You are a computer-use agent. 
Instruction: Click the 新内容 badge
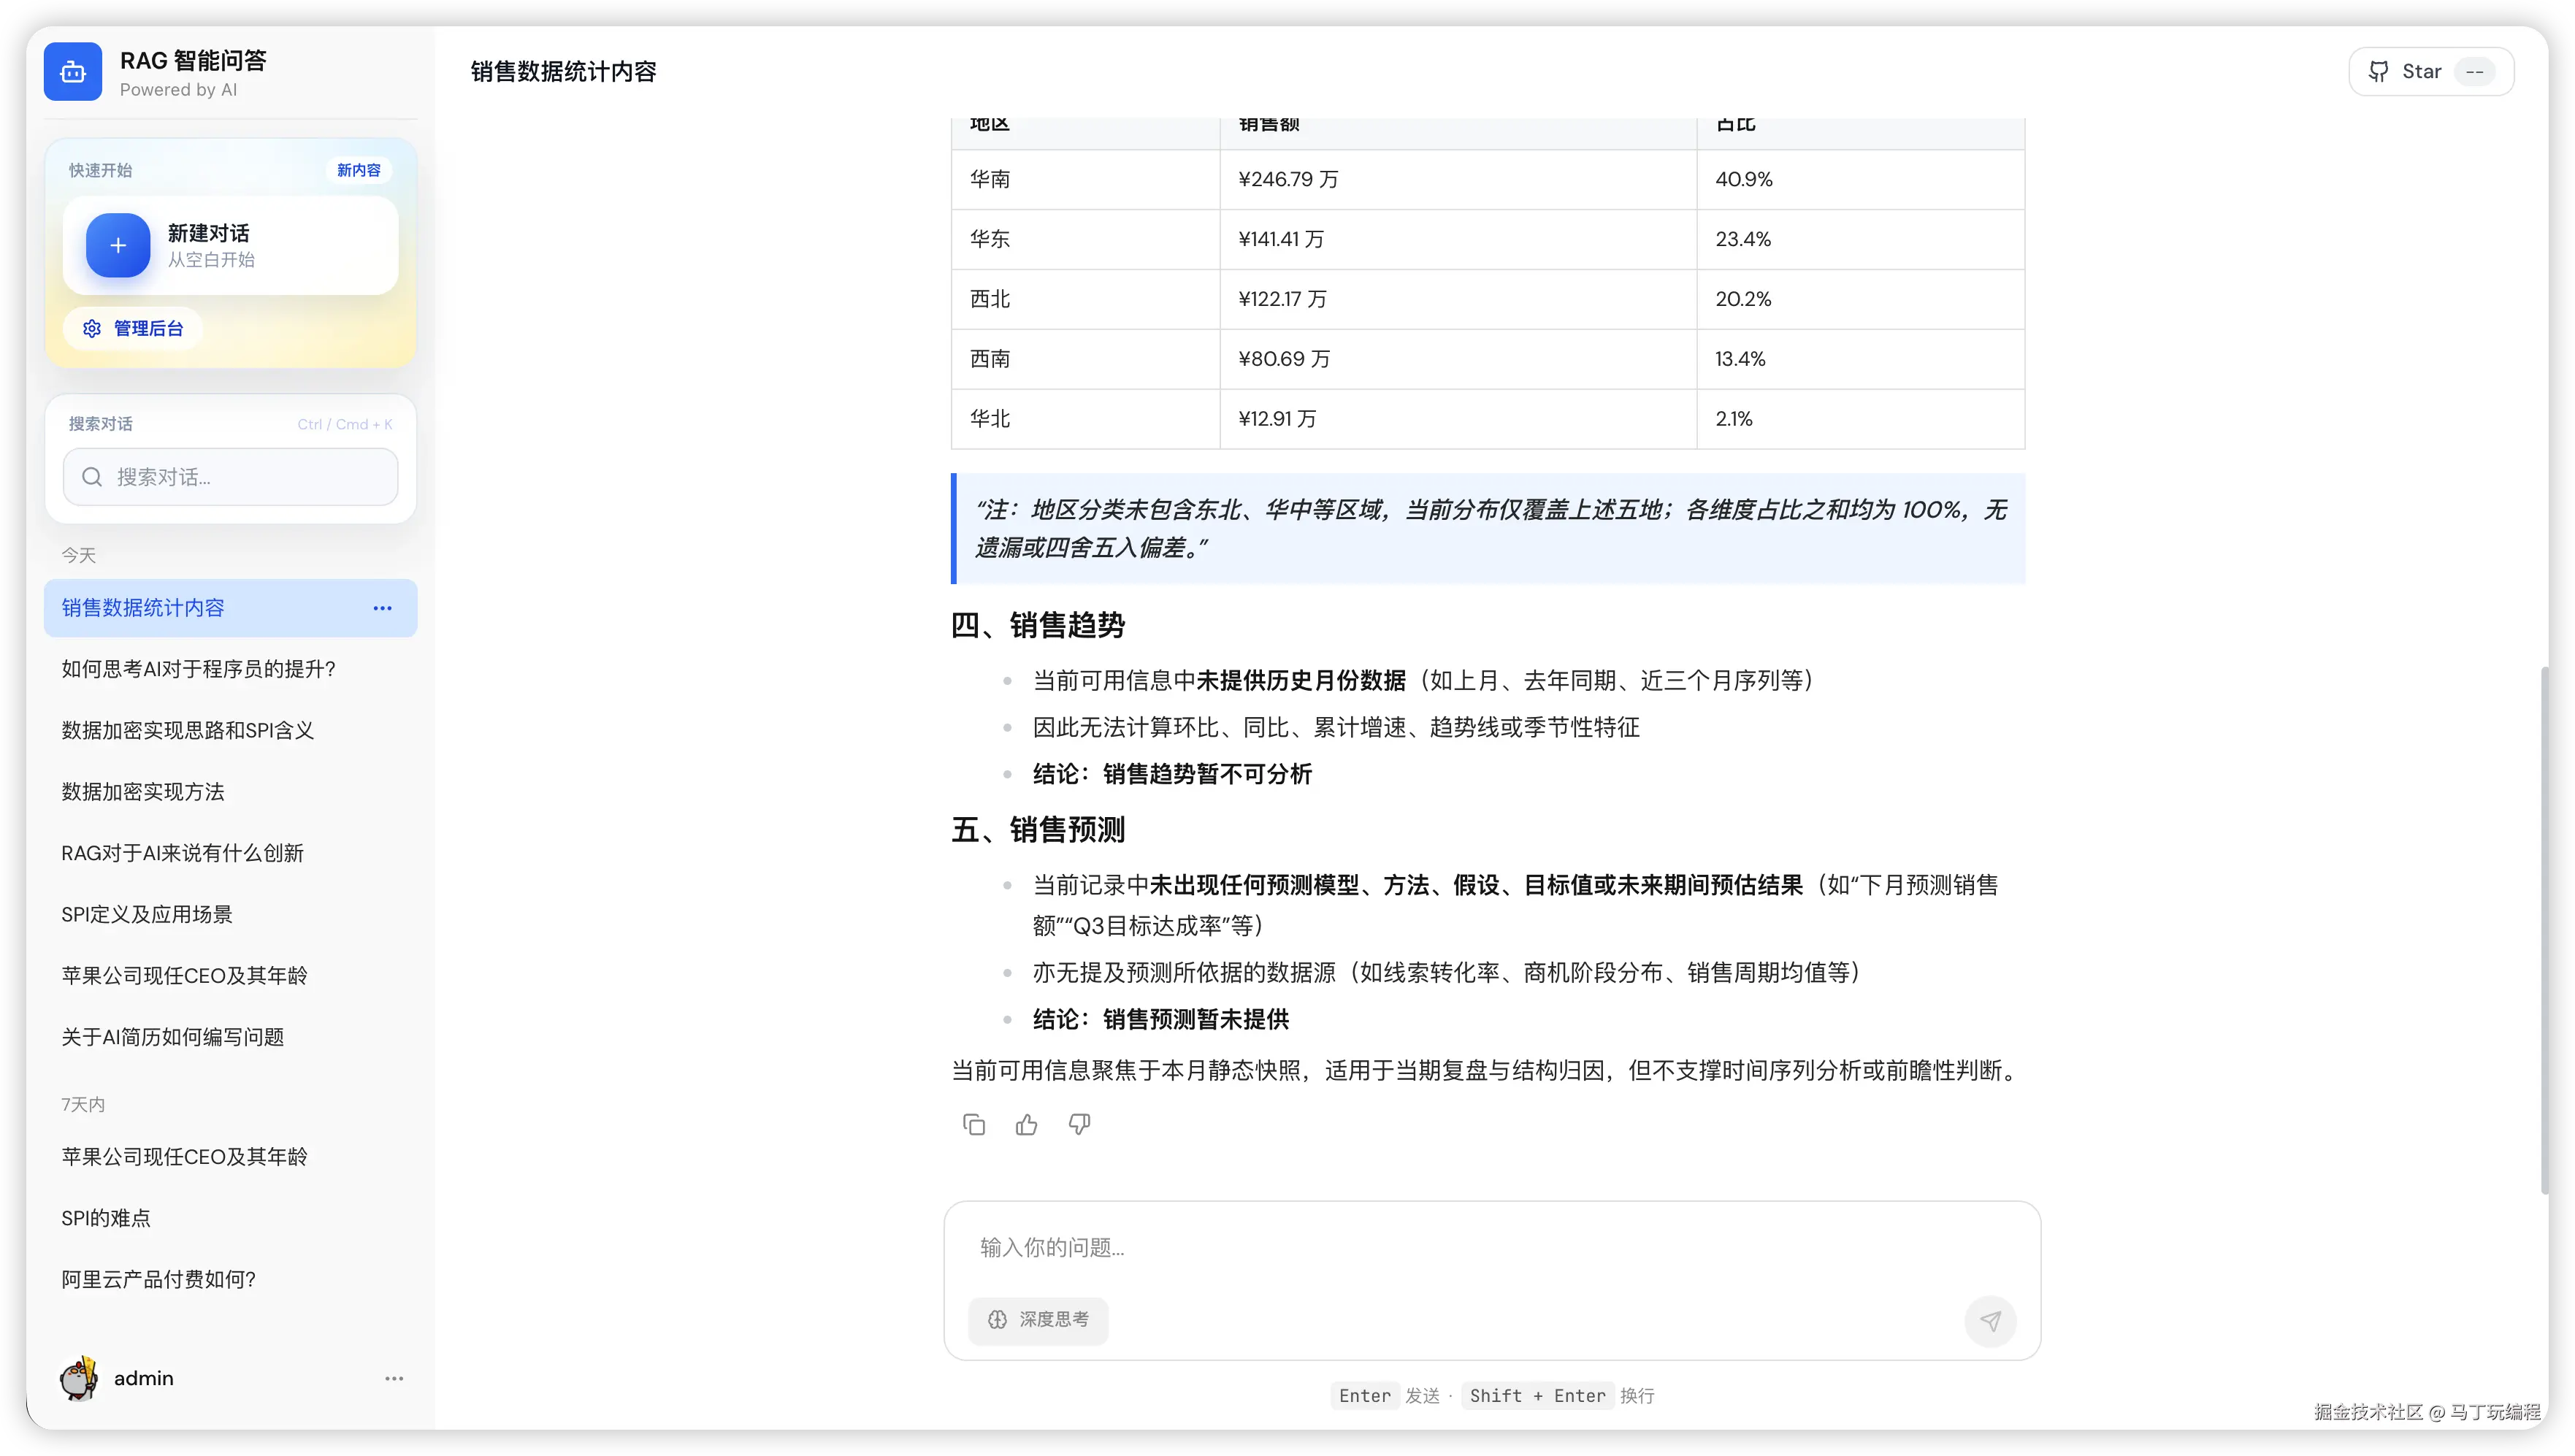pos(358,170)
